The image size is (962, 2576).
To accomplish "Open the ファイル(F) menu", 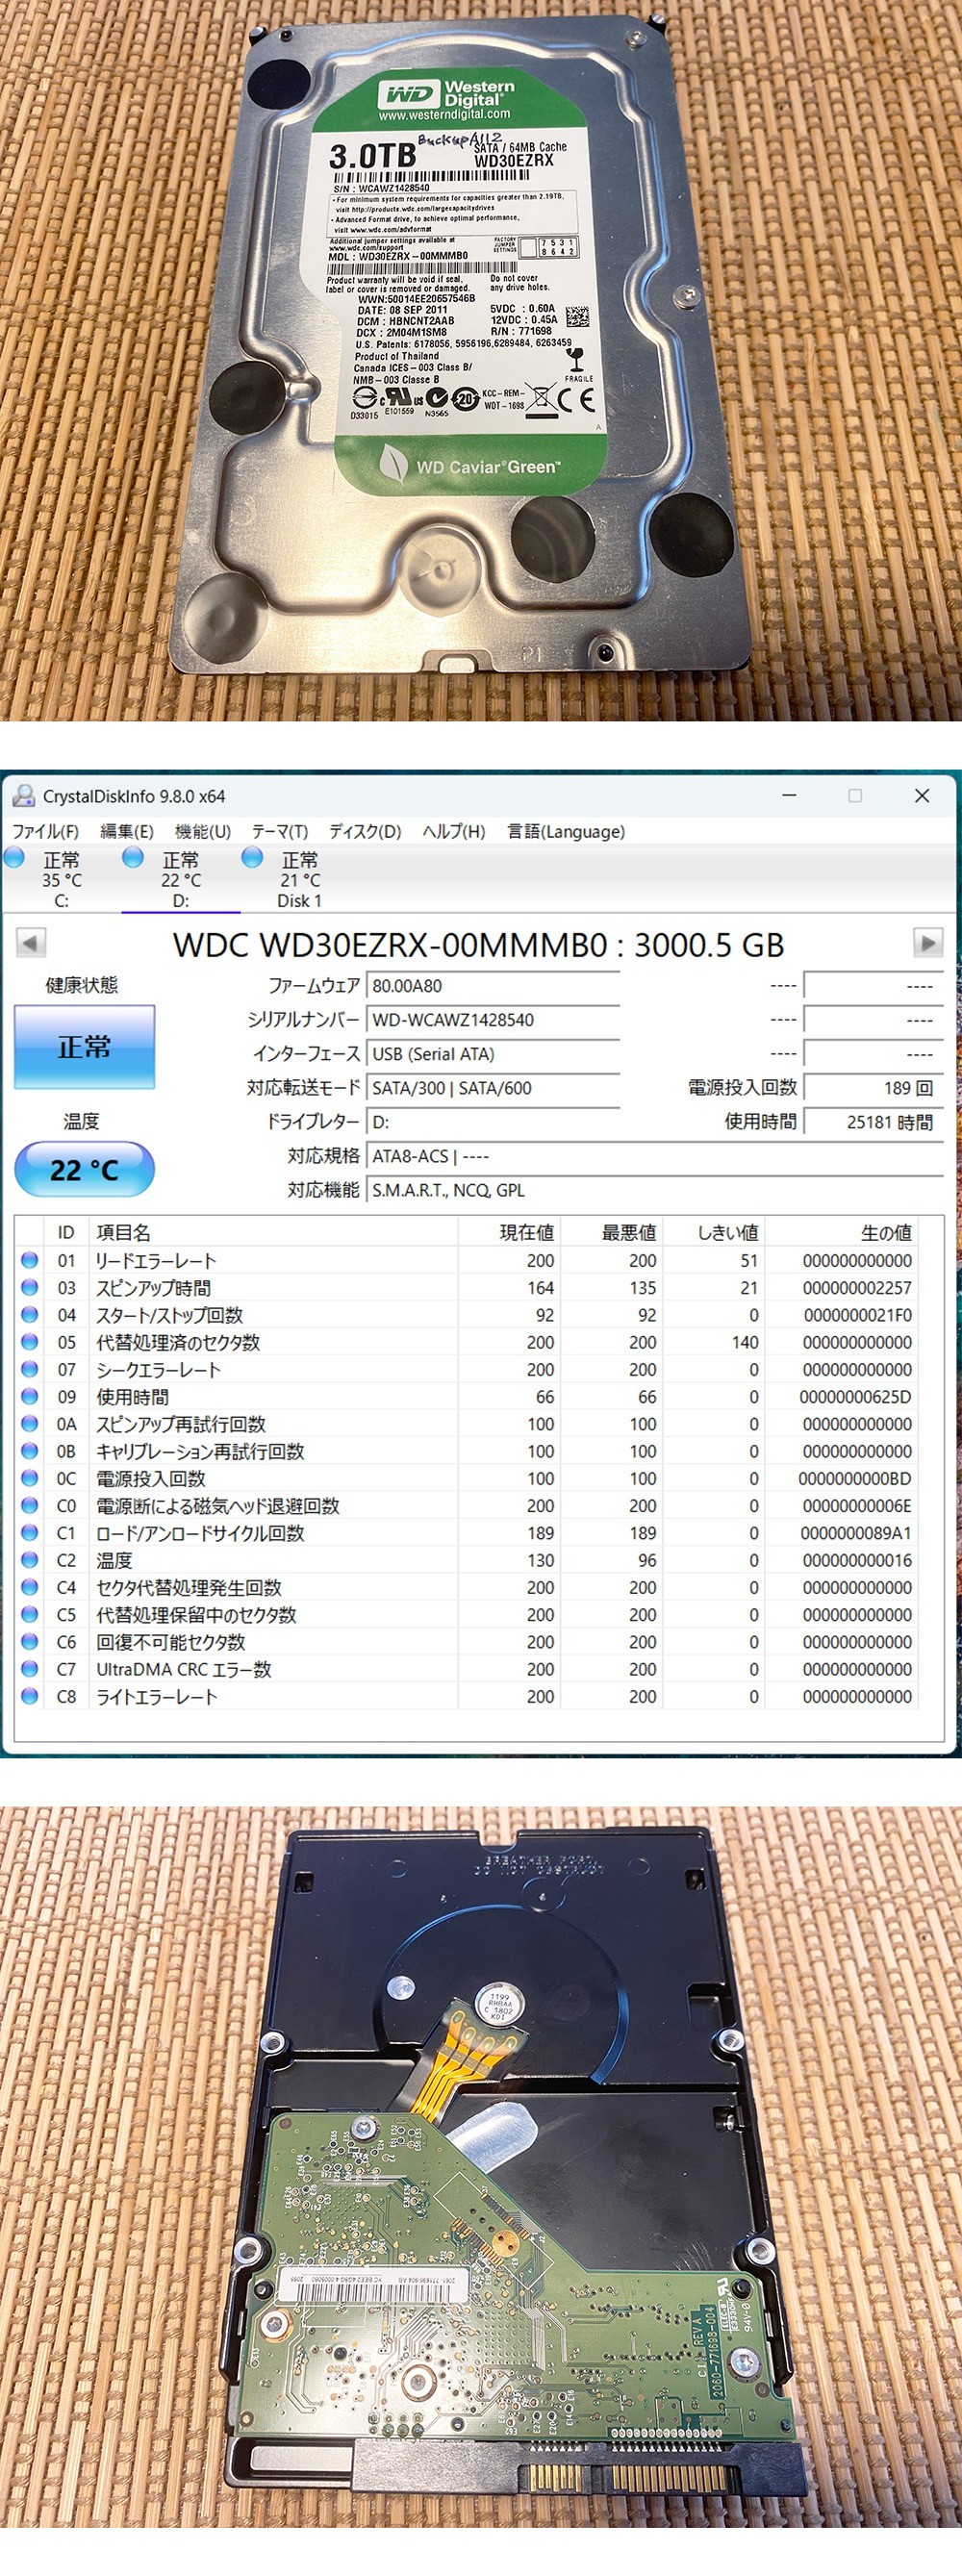I will click(x=45, y=831).
